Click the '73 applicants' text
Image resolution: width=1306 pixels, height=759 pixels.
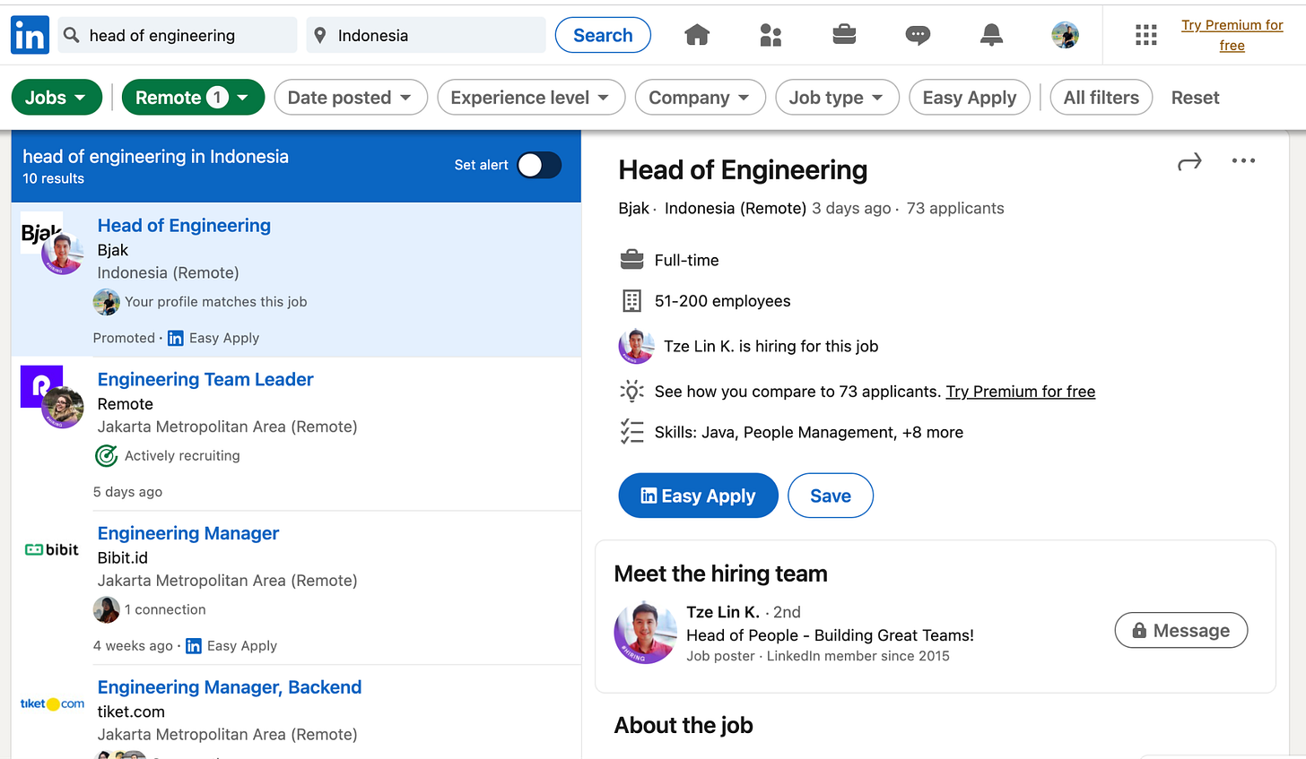pyautogui.click(x=955, y=208)
